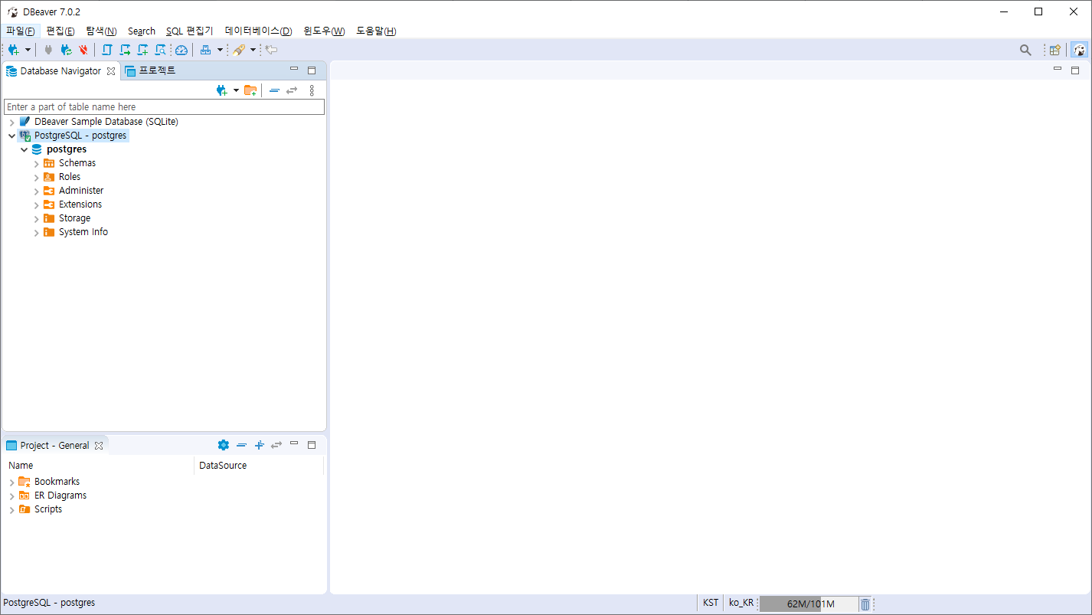Screen dimensions: 1092x615
Task: Open the 탐색(N) menu
Action: [101, 31]
